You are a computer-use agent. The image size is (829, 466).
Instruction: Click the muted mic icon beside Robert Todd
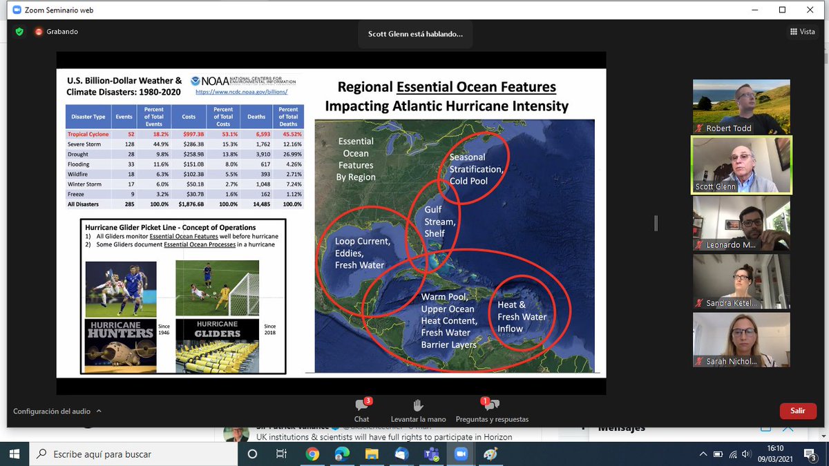(x=699, y=128)
